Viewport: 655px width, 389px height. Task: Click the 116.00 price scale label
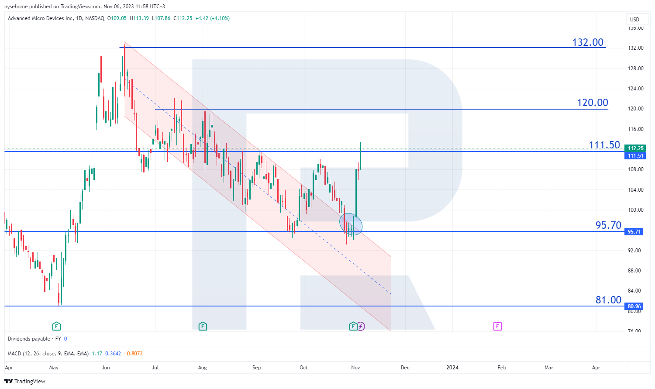coord(635,129)
